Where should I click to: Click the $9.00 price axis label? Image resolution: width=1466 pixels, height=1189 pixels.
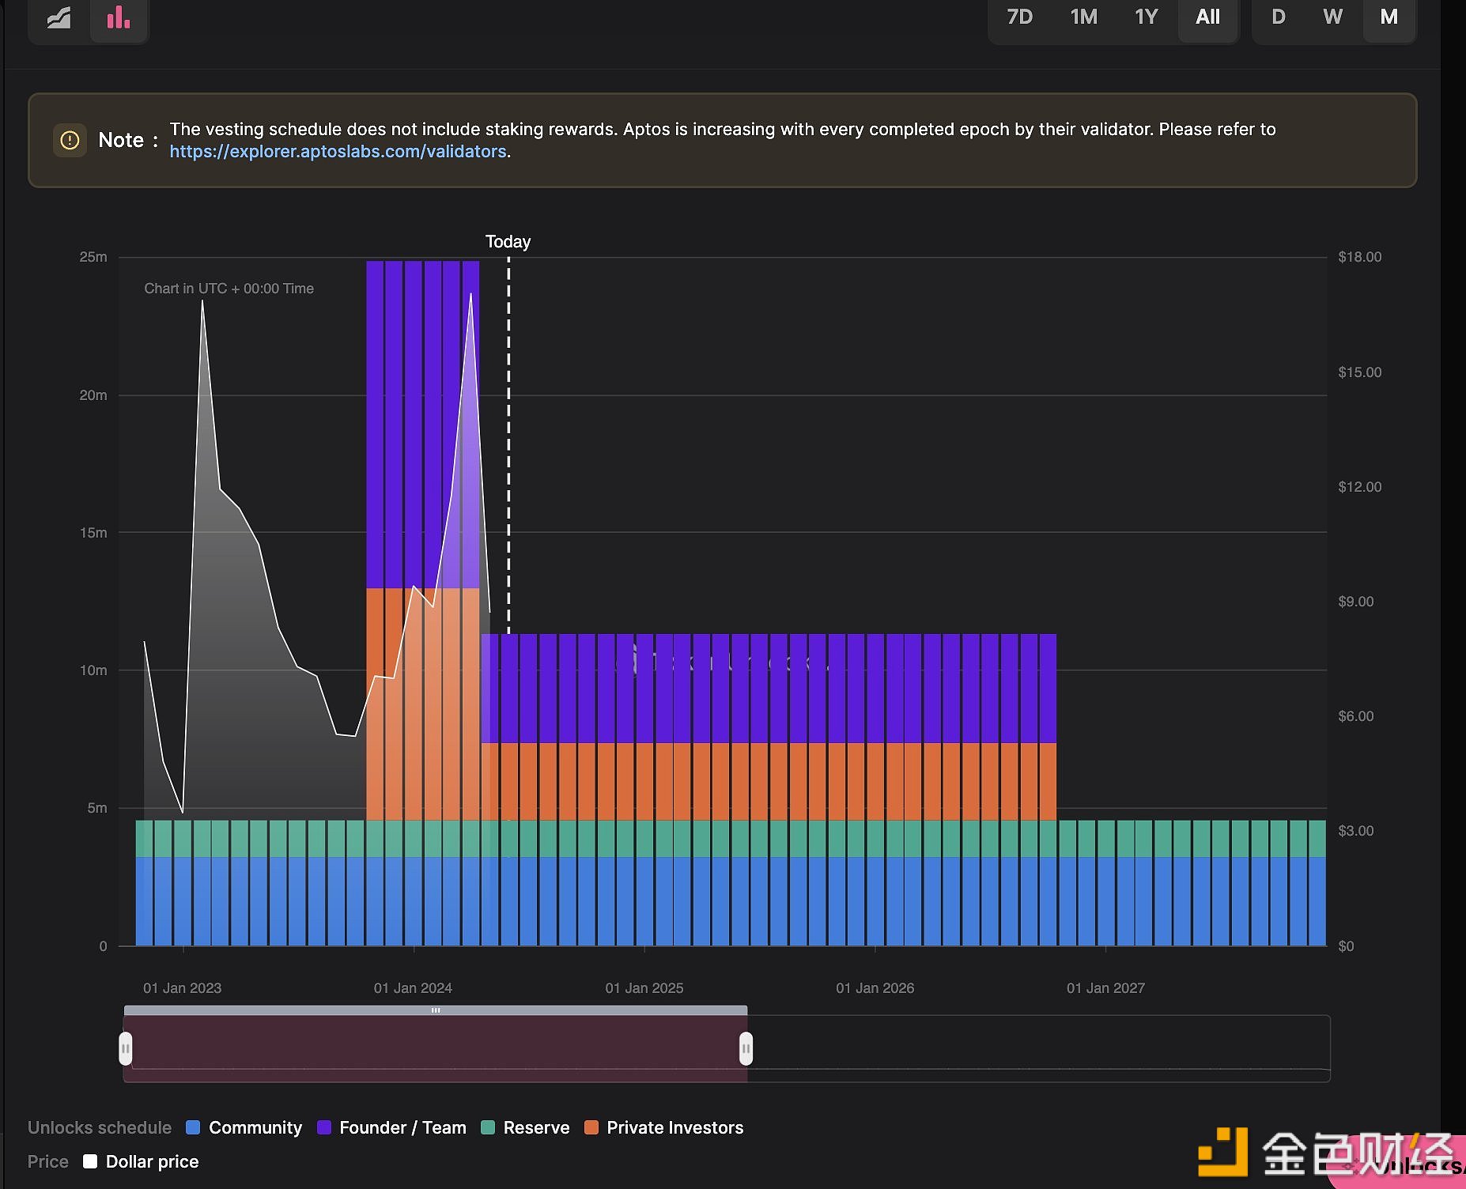[1356, 602]
